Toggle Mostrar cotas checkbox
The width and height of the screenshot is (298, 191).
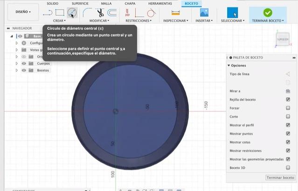click(x=288, y=142)
